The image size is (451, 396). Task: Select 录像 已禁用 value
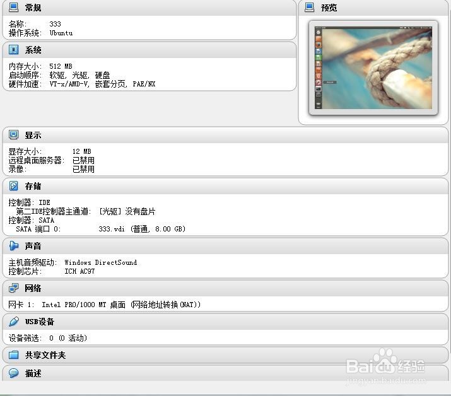click(83, 170)
